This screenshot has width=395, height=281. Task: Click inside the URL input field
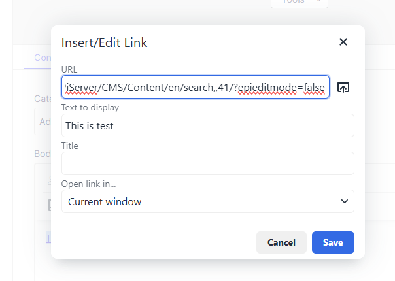point(194,88)
